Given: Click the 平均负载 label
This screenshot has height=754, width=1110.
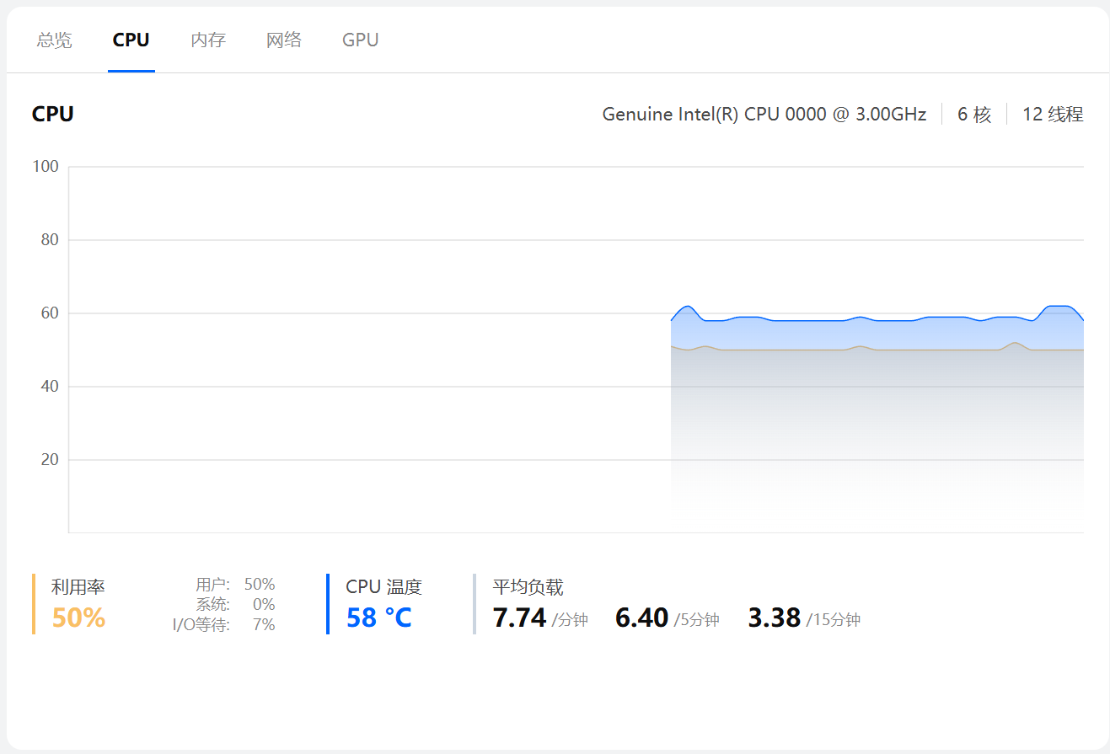Looking at the screenshot, I should (528, 587).
